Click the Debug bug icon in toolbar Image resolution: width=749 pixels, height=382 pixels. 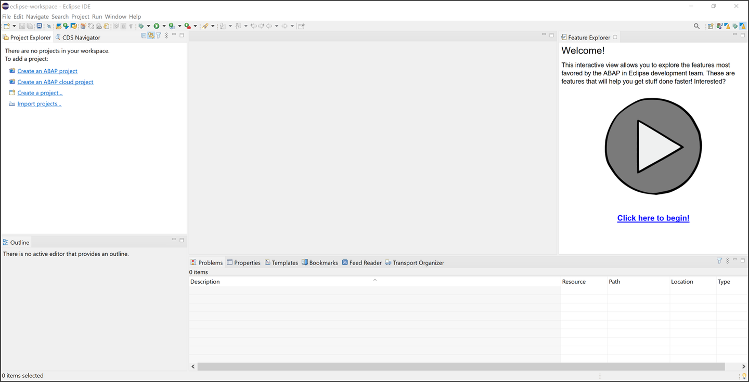pyautogui.click(x=141, y=26)
